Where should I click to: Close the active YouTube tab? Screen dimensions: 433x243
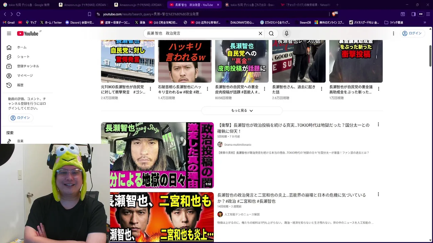point(218,5)
